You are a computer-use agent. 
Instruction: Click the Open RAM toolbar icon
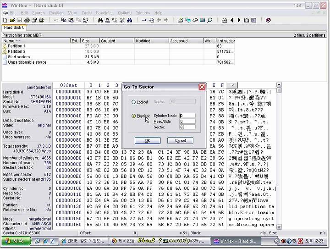(203, 20)
